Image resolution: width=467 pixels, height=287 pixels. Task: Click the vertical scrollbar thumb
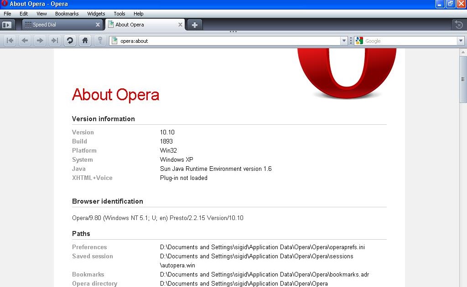pyautogui.click(x=463, y=79)
